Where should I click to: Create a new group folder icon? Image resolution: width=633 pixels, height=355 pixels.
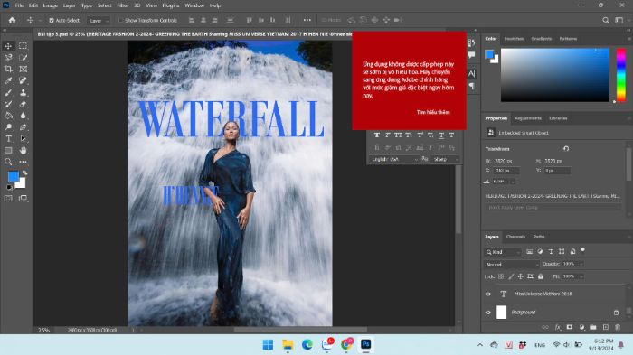click(x=593, y=327)
